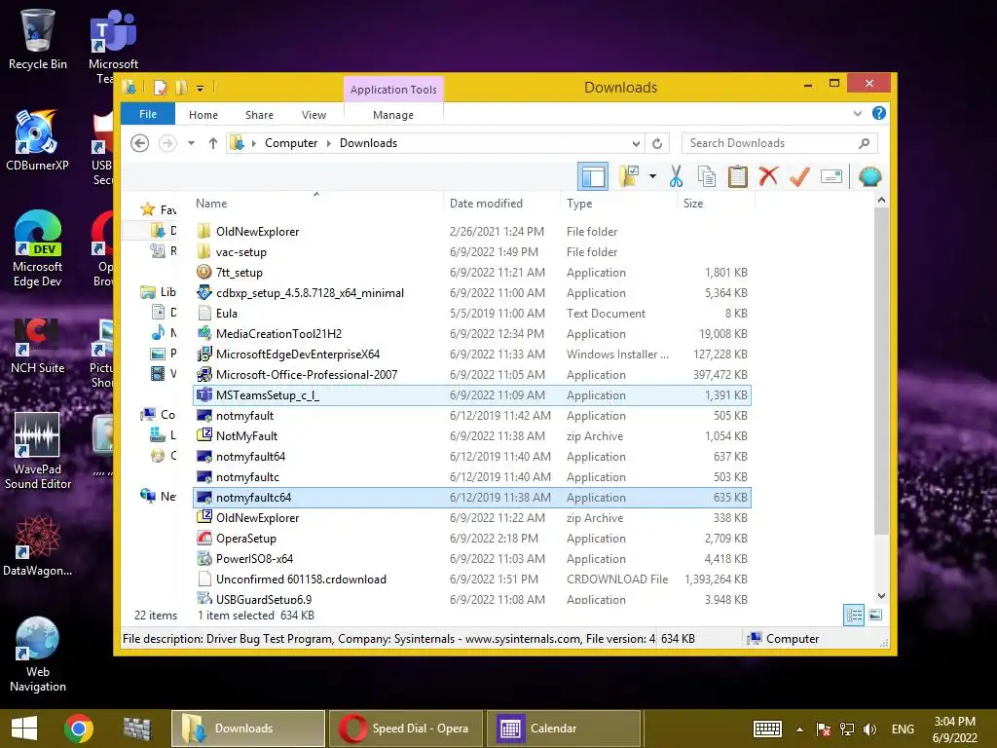Open the Home ribbon tab
This screenshot has height=748, width=997.
[x=203, y=115]
